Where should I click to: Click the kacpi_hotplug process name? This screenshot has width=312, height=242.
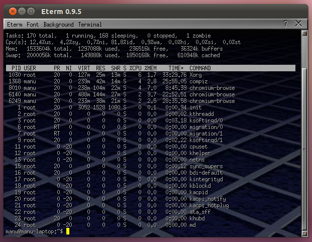click(x=209, y=206)
